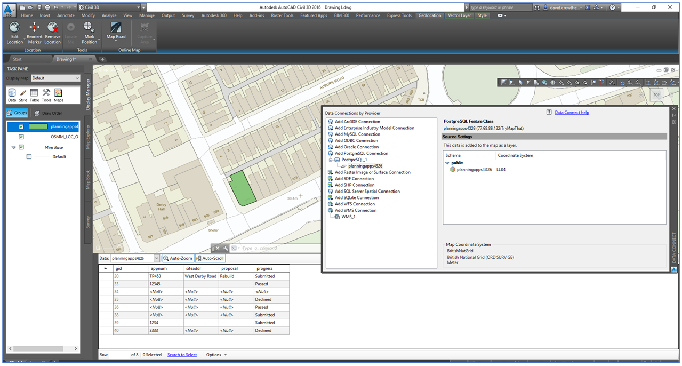
Task: Click the West Derby Road table cell
Action: pos(200,276)
